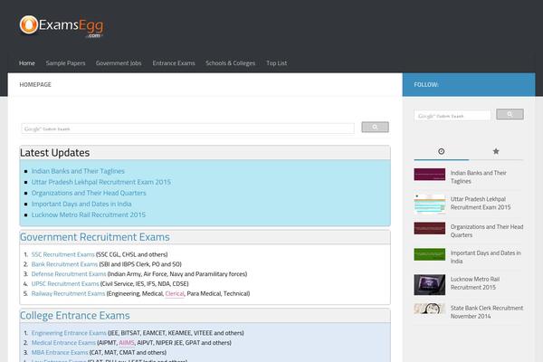Click Indian Banks sidebar thumbnail
This screenshot has width=543, height=362.
click(429, 175)
